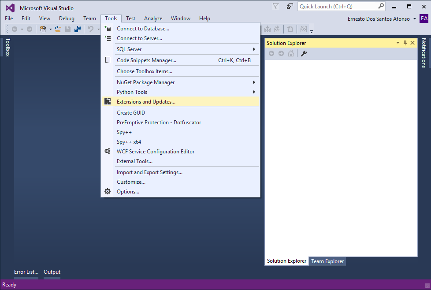Select PreEmptive Protection - Dotfuscator entry
Screen dimensions: 431x290
point(180,123)
